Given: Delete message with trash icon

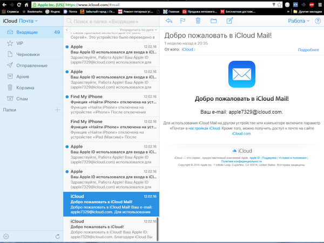Looking at the screenshot, I should point(198,21).
